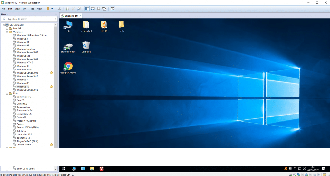Send Ctrl+Alt+Del to the virtual machine

(x=60, y=9)
